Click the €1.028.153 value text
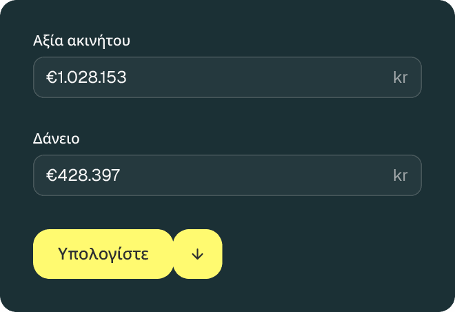The width and height of the screenshot is (455, 312). [x=86, y=77]
